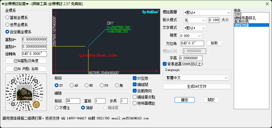The height and width of the screenshot is (128, 272).
Task: Choose NE prefix radio button
Action: click(89, 85)
